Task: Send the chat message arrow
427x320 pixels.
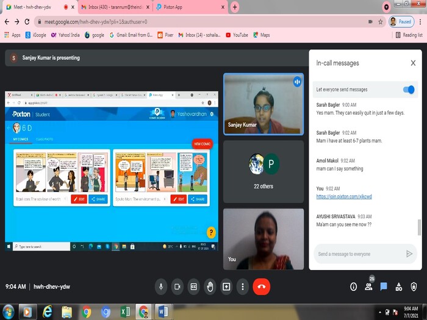Action: pos(409,254)
